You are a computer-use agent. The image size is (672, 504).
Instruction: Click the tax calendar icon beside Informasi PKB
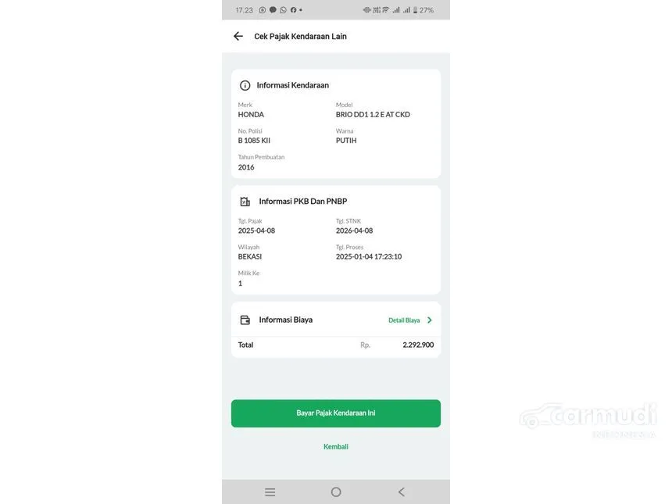pos(245,202)
